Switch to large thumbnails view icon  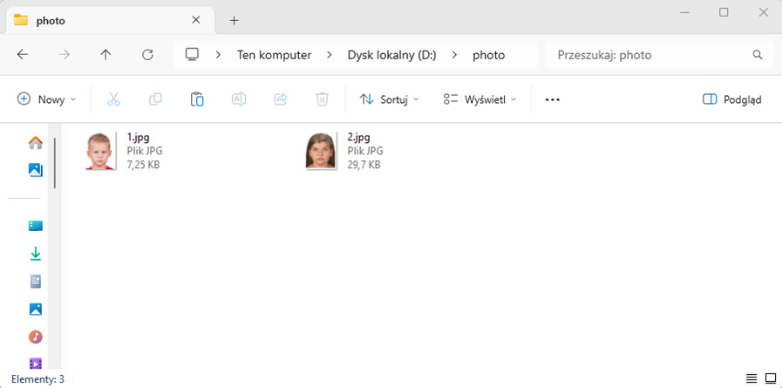click(x=770, y=378)
